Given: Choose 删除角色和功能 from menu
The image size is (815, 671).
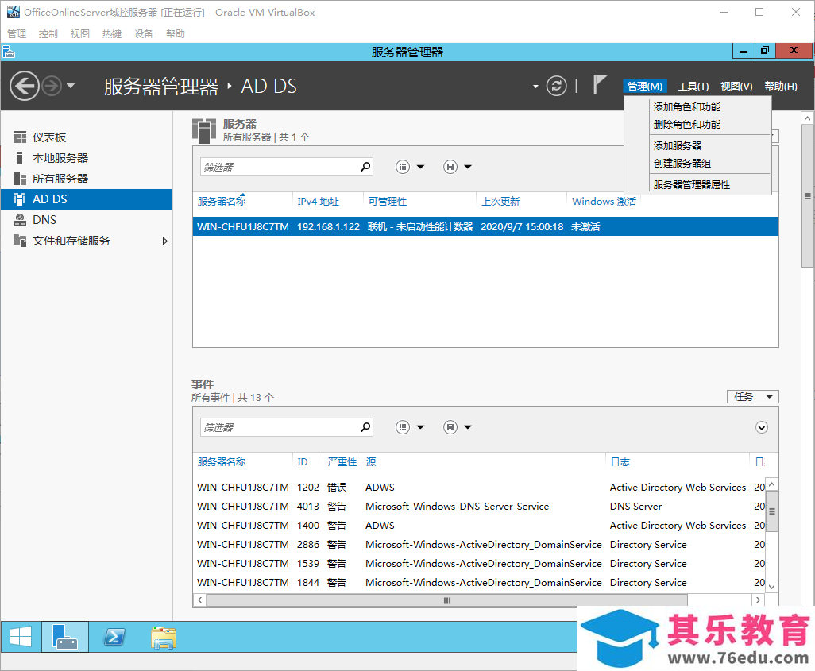Looking at the screenshot, I should [x=686, y=125].
